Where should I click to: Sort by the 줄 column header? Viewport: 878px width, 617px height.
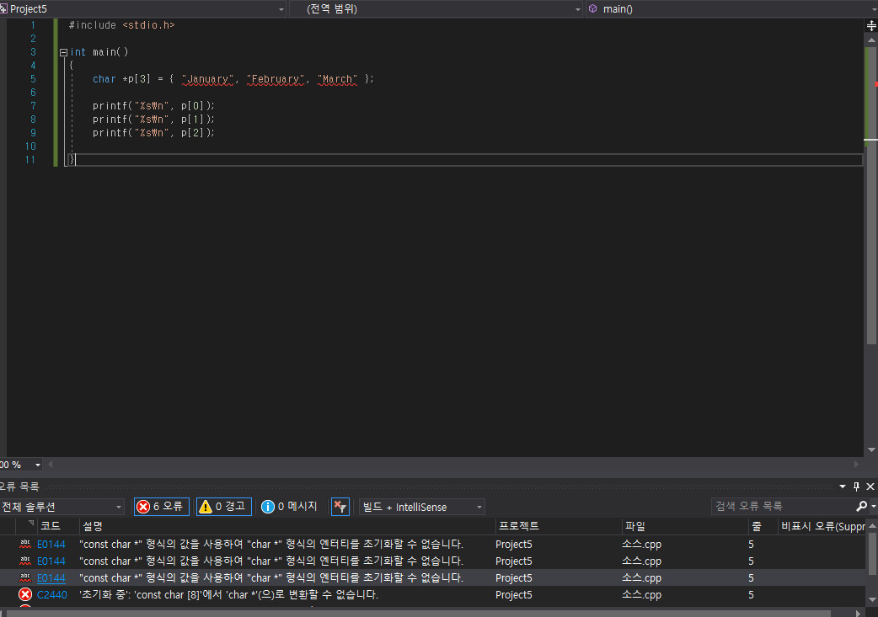(757, 526)
